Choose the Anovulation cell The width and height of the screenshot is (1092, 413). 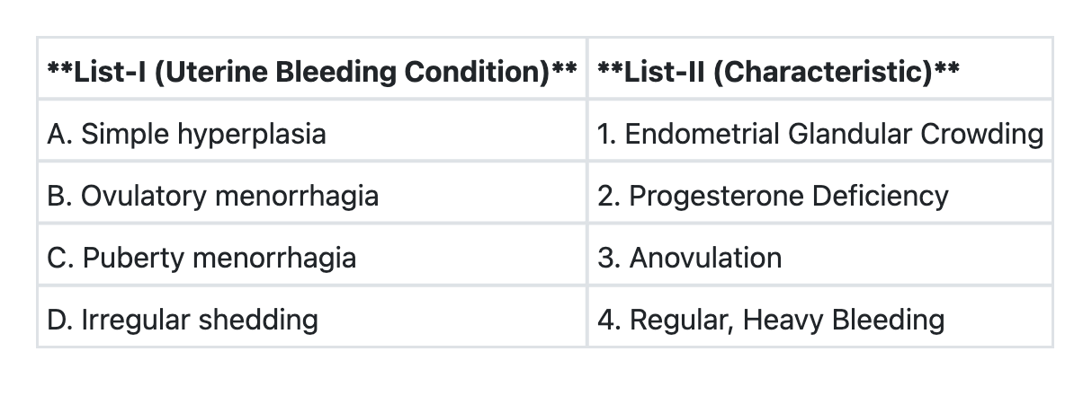pos(689,259)
